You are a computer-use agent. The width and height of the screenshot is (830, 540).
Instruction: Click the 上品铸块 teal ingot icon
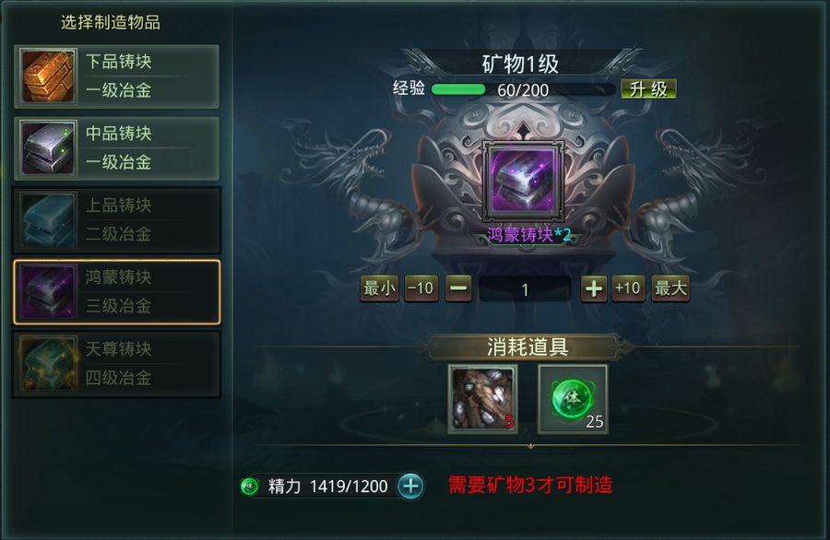click(x=48, y=220)
